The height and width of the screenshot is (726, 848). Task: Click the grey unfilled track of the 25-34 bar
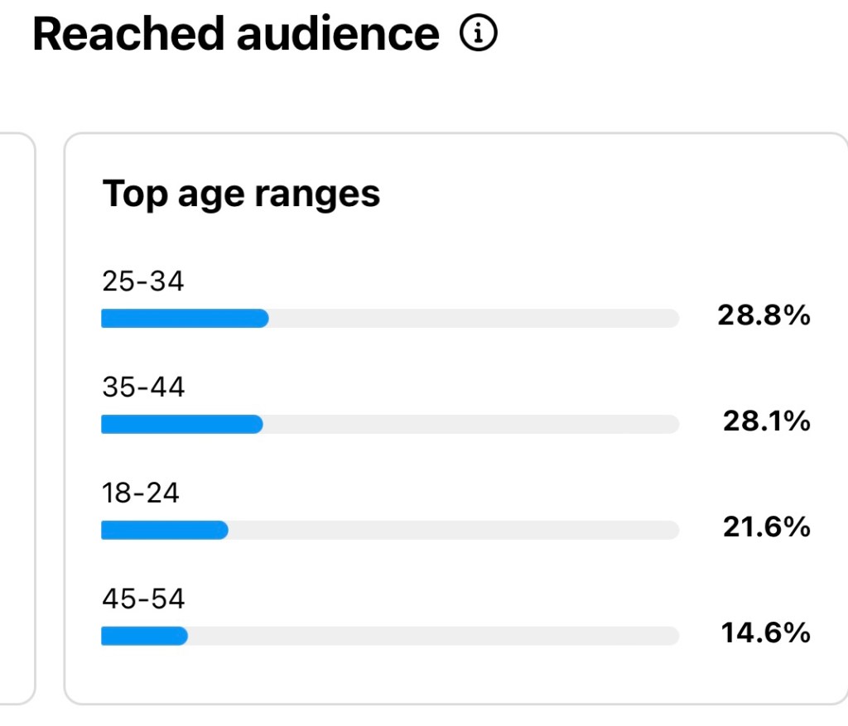(472, 319)
